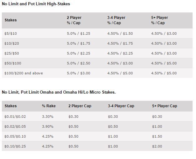Click the 5+ Player Cap column header
Viewport: 196px width, 159px height.
165,106
